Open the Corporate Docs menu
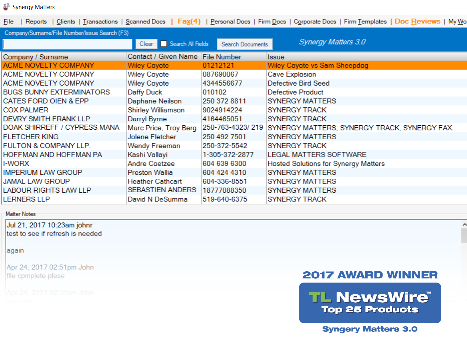Image resolution: width=467 pixels, height=338 pixels. (315, 22)
